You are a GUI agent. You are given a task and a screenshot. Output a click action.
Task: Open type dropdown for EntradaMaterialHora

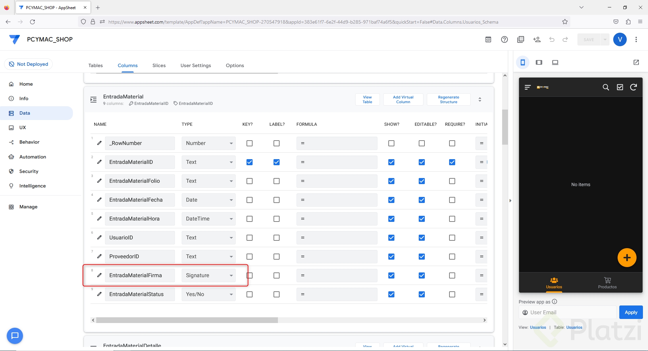(x=208, y=219)
